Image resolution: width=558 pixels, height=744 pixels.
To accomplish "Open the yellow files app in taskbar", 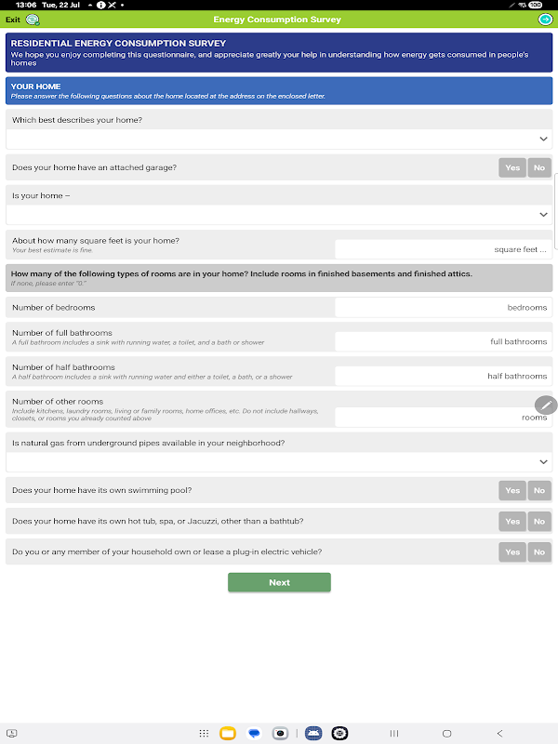I will click(x=228, y=733).
